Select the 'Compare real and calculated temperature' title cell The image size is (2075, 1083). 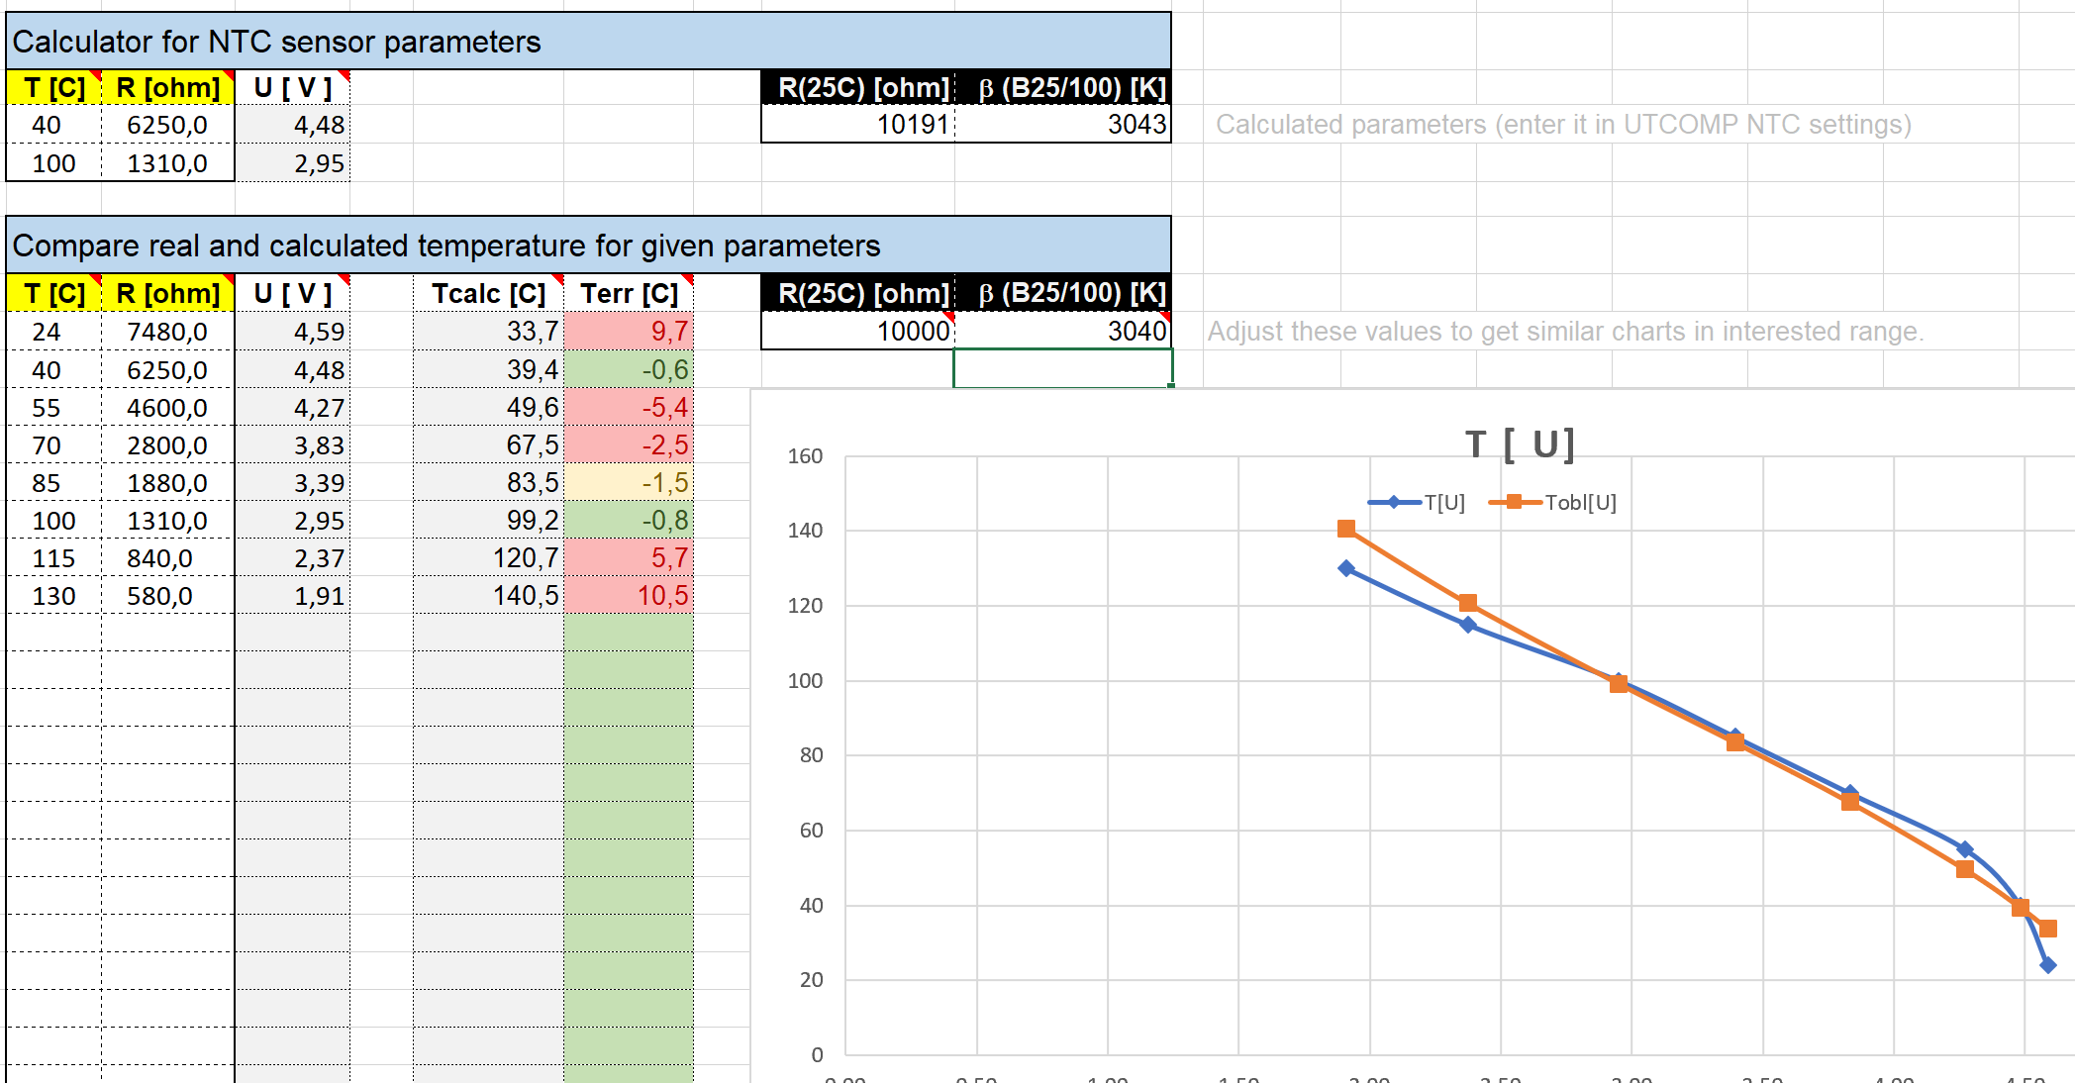pyautogui.click(x=588, y=246)
